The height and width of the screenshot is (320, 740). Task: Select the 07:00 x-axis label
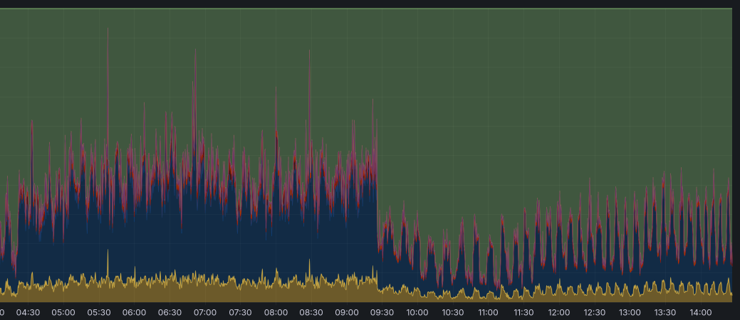click(205, 312)
